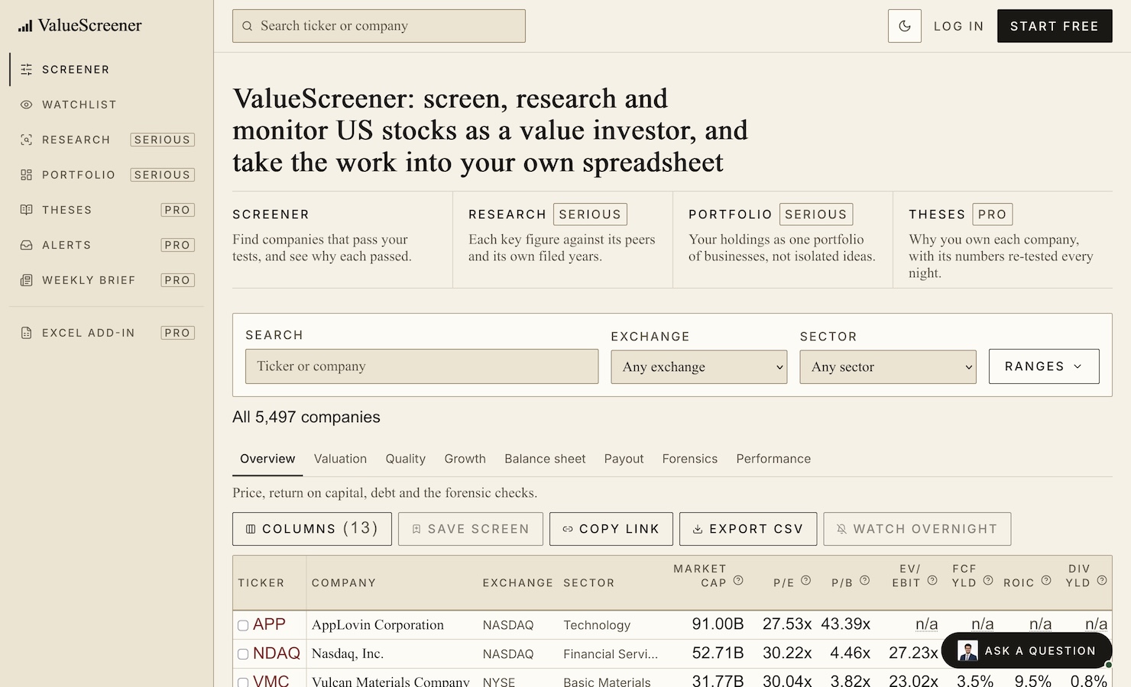The height and width of the screenshot is (687, 1131).
Task: Switch to the Quality tab
Action: [405, 459]
